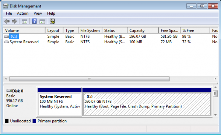Open the Help menu
221x135 pixels.
tap(51, 13)
